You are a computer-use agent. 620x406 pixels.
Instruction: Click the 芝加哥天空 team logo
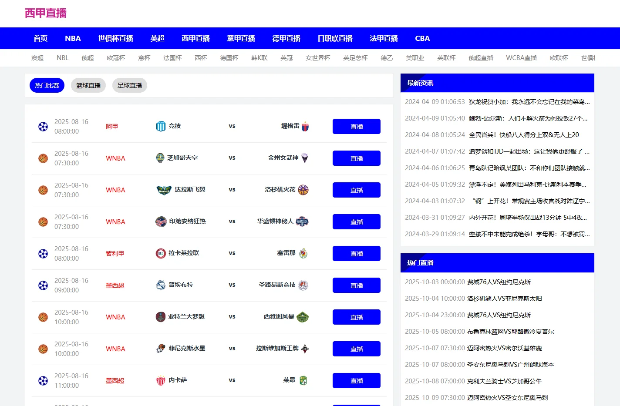(x=160, y=158)
